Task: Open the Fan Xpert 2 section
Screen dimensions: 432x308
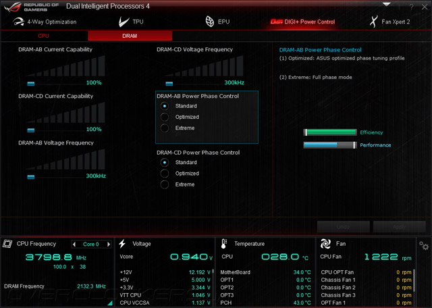Action: pyautogui.click(x=390, y=22)
